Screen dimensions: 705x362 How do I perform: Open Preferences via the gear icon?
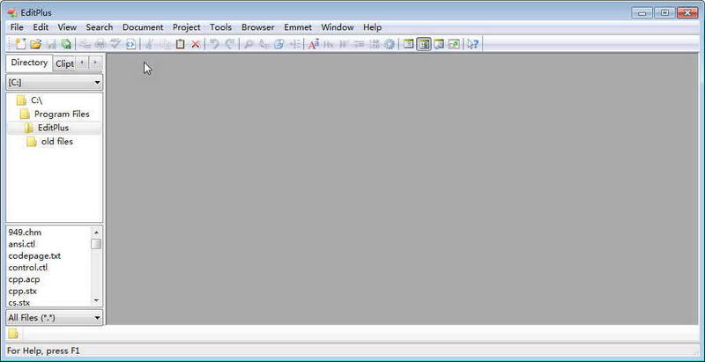(390, 44)
